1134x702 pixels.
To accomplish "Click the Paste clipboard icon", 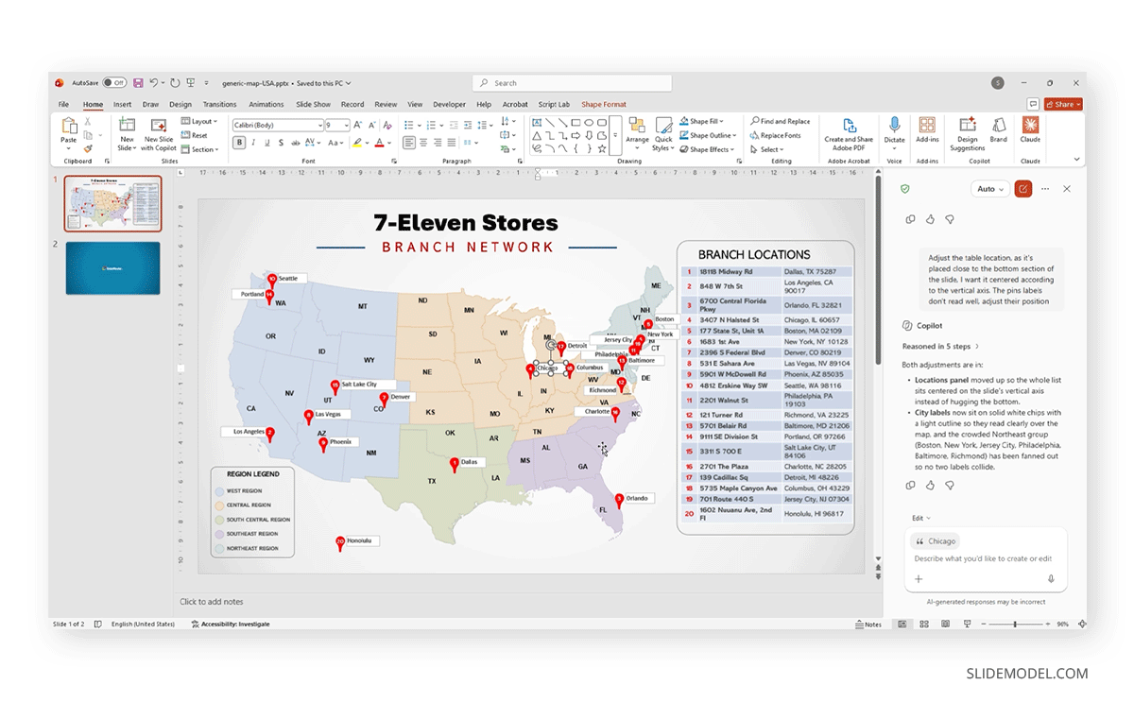I will tap(69, 126).
